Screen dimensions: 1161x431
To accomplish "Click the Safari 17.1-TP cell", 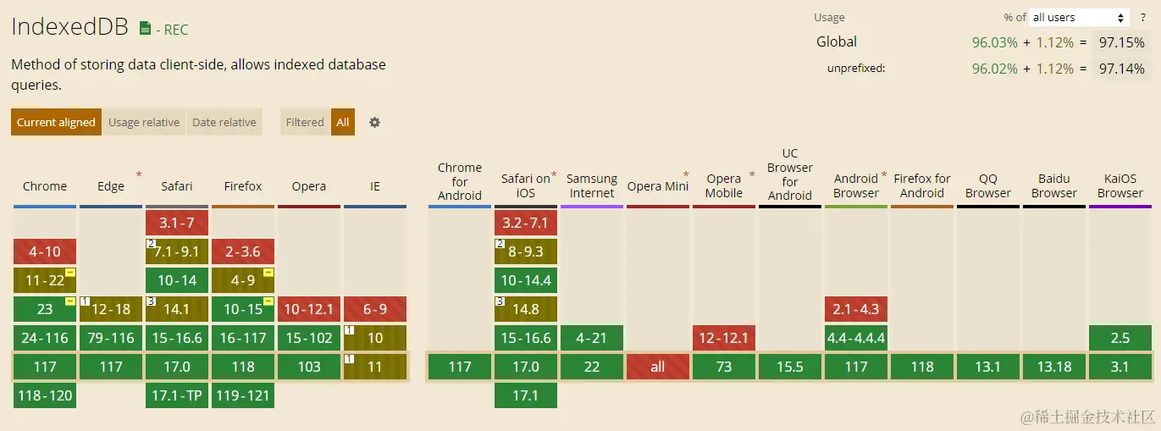I will (x=177, y=395).
